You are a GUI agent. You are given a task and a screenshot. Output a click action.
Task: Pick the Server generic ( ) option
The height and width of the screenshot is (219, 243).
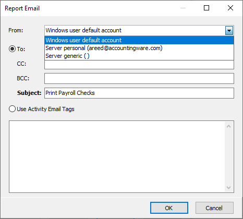click(139, 56)
